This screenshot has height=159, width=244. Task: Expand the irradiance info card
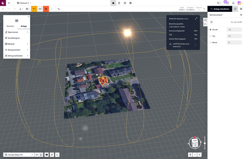click(x=196, y=19)
